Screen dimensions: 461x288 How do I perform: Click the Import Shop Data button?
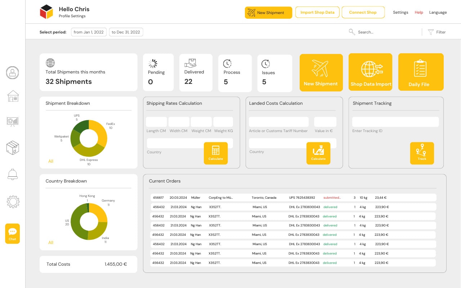click(x=317, y=12)
